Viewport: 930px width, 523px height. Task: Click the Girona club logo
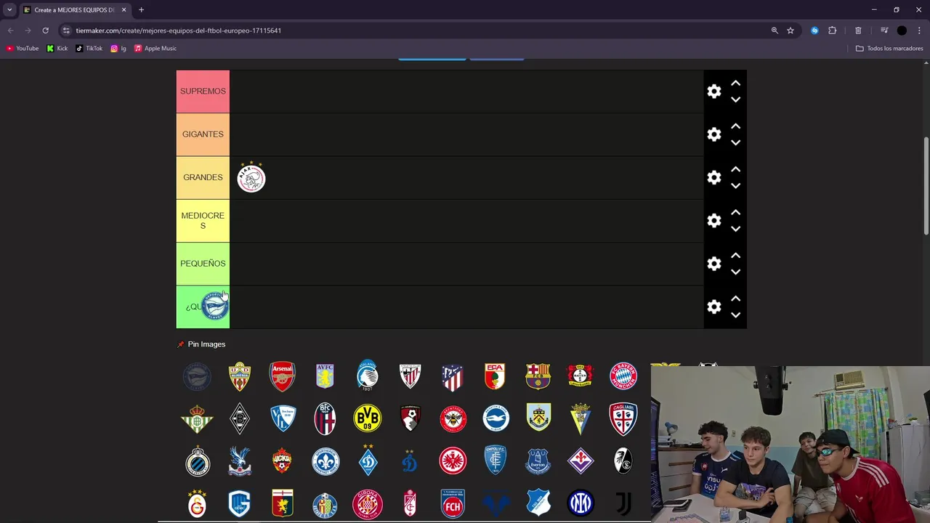click(x=368, y=503)
